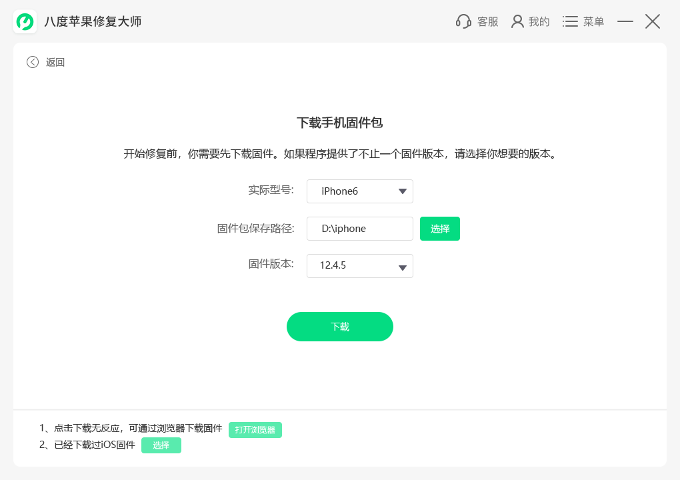Click the D:\iphone save path field
This screenshot has width=680, height=480.
point(359,229)
